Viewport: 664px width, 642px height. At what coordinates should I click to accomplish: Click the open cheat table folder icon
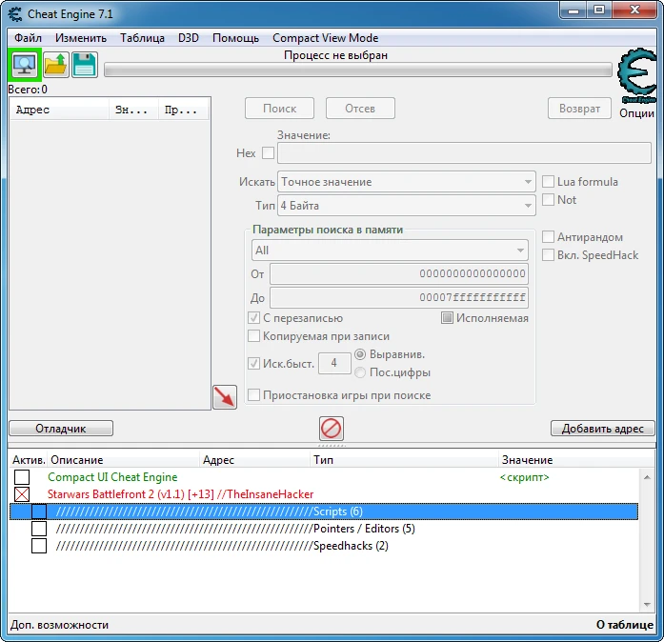(56, 65)
